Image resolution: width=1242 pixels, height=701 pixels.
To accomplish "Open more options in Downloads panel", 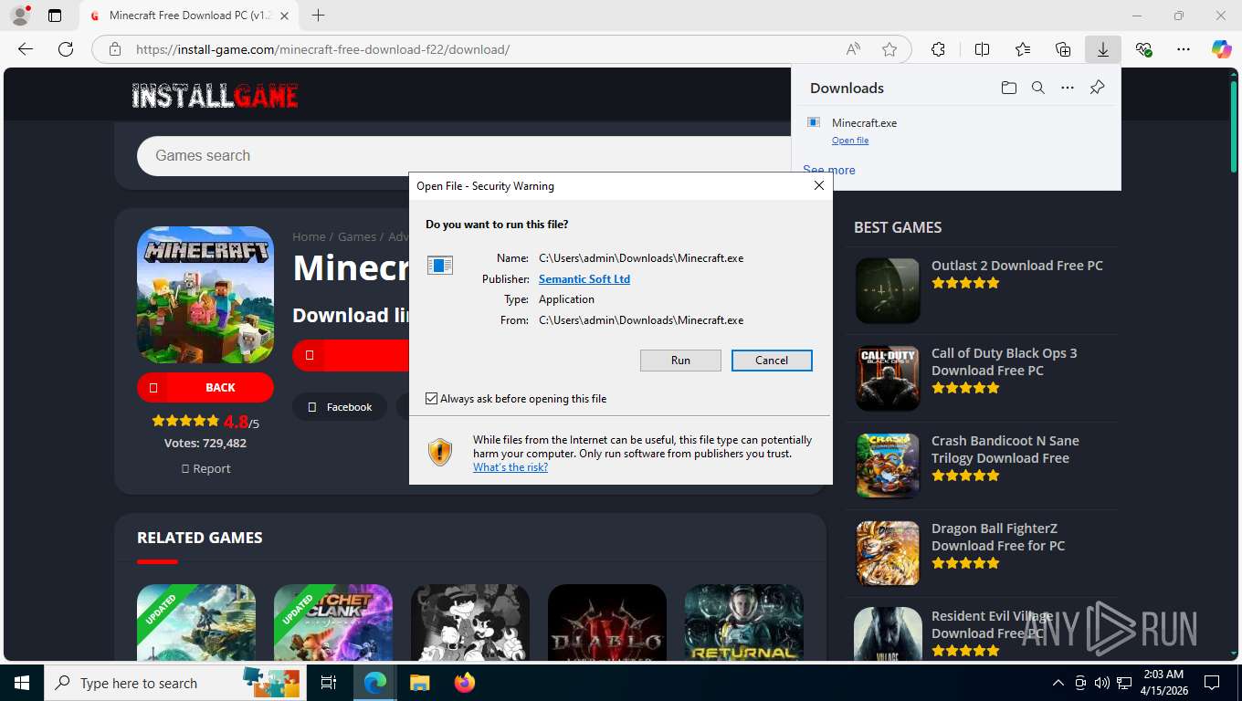I will coord(1068,88).
